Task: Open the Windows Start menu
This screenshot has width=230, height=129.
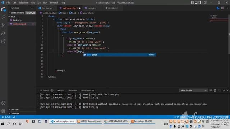Action: coord(3,124)
